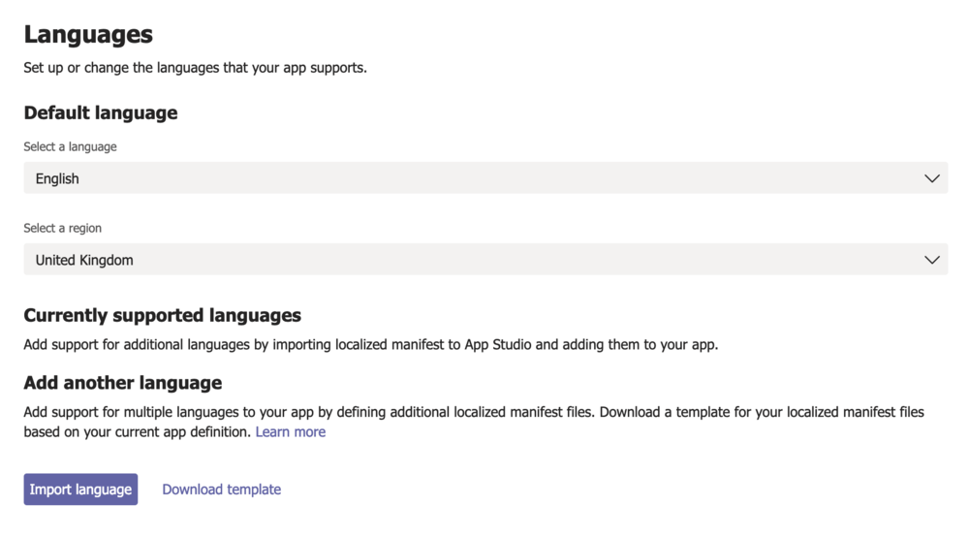Screen dimensions: 969x537
Task: Click the Download template link
Action: [221, 490]
